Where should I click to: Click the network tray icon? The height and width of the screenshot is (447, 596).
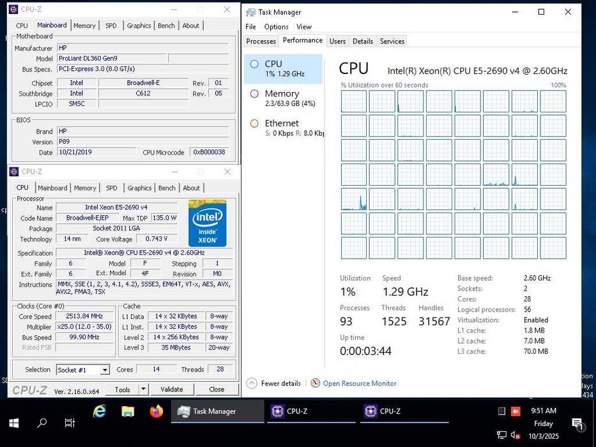(x=501, y=436)
